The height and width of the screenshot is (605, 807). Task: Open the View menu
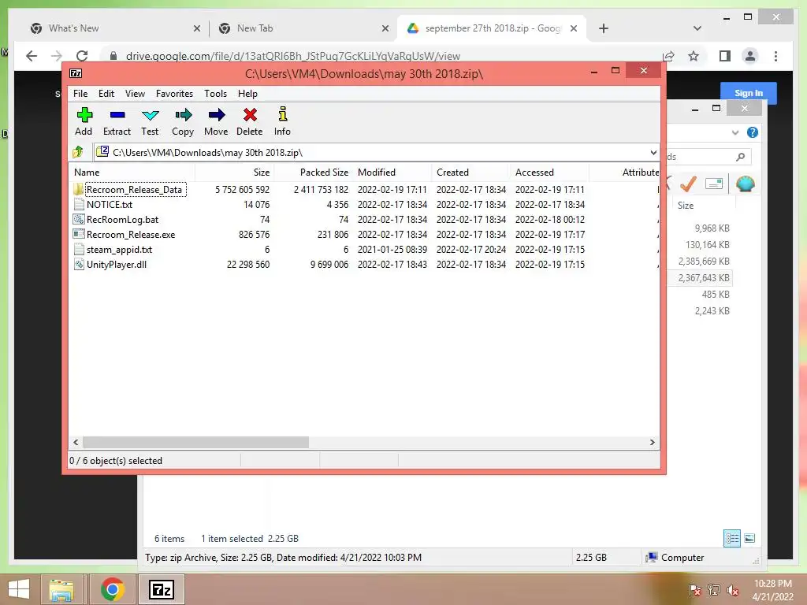135,94
